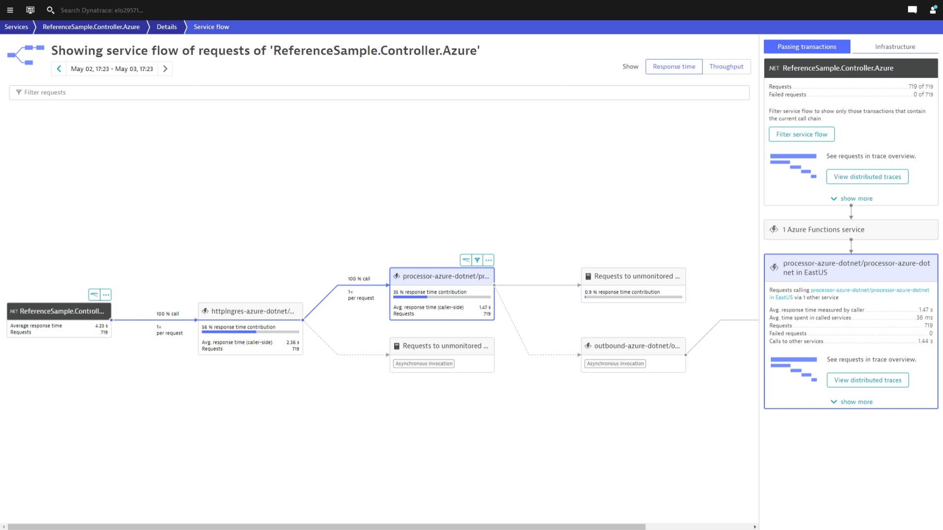
Task: Open ellipsis menu above processor node
Action: [x=488, y=260]
